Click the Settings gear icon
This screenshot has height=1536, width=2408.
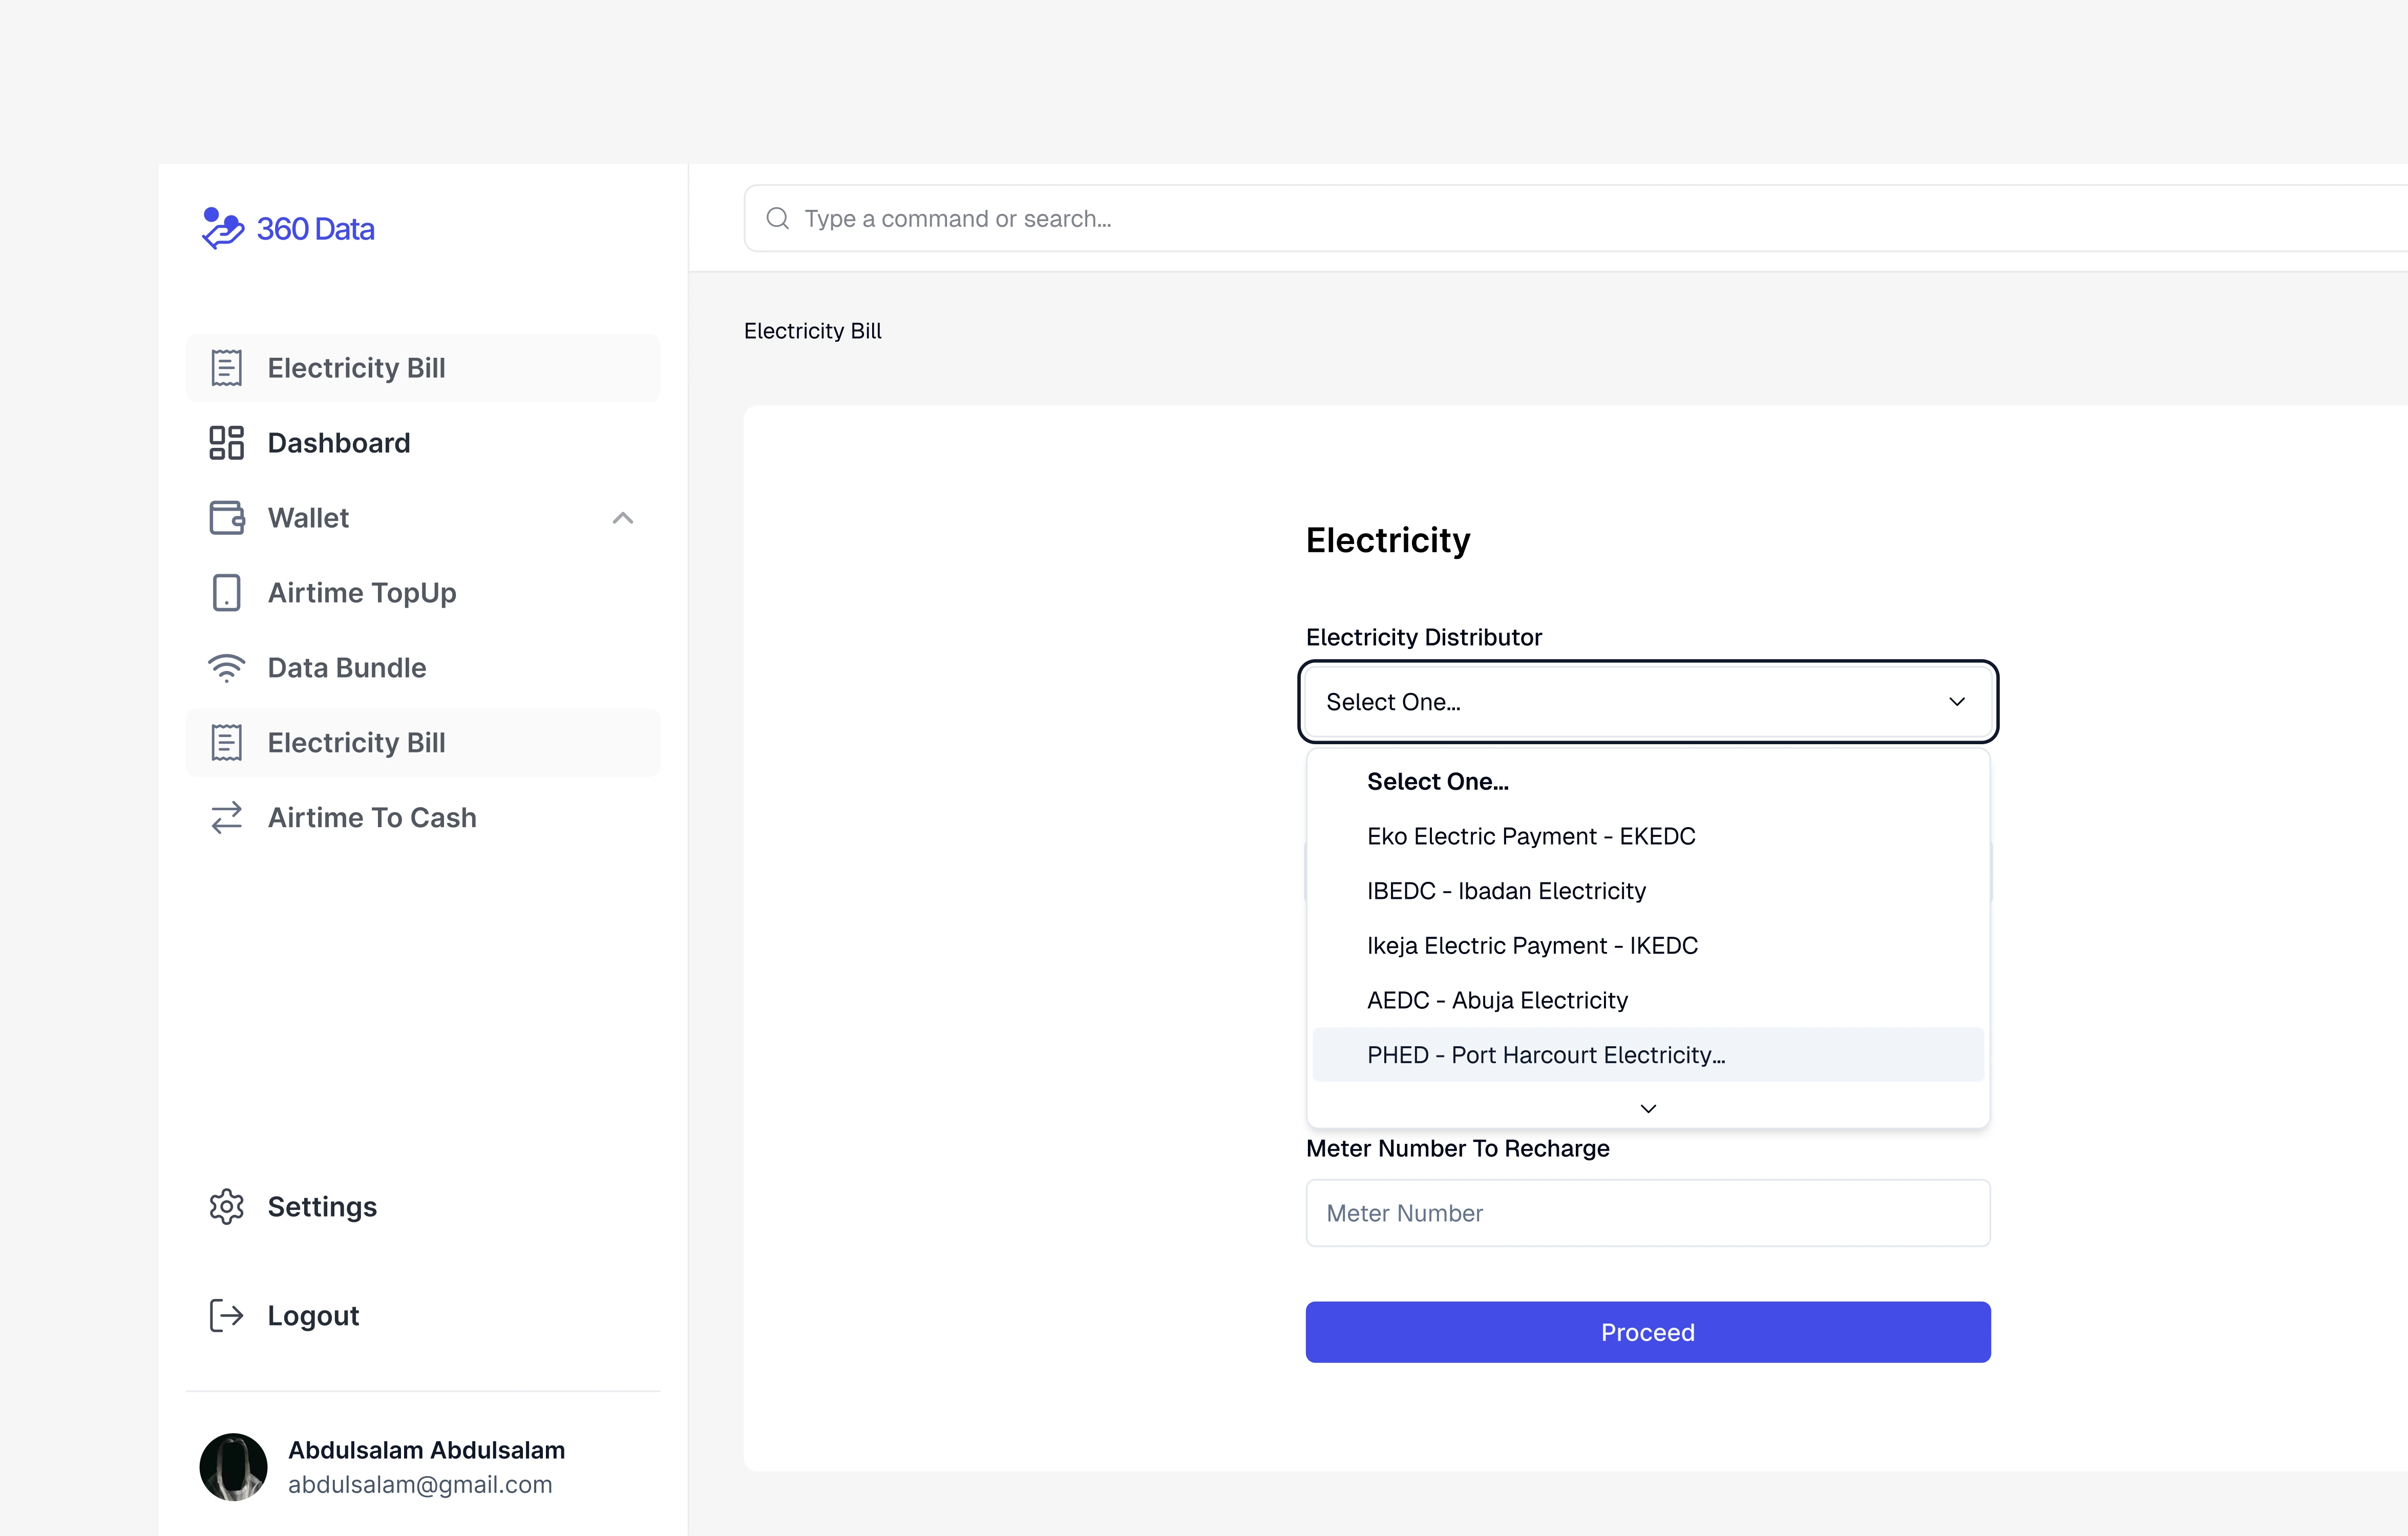pos(226,1206)
